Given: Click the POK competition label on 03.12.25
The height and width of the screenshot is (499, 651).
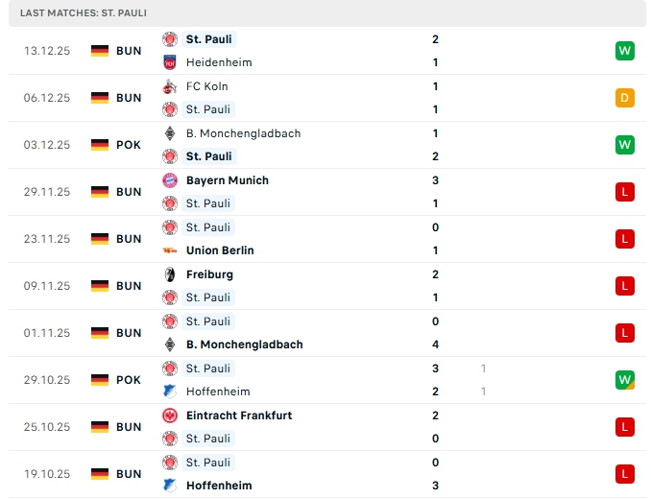Looking at the screenshot, I should (x=129, y=144).
